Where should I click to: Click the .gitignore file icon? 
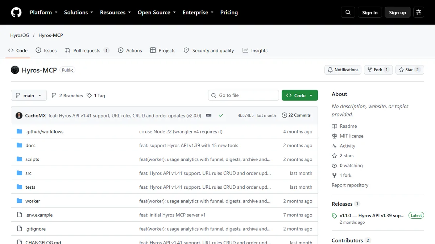20,229
